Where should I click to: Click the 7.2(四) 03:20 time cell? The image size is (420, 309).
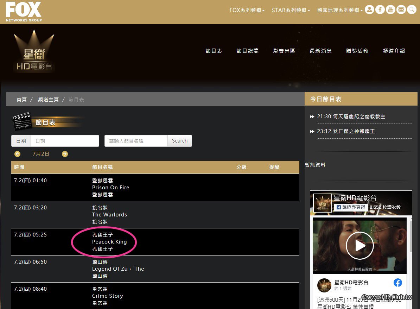30,208
